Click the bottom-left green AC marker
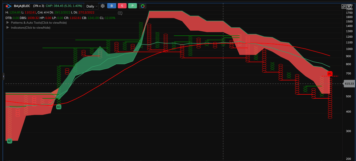 pos(10,141)
